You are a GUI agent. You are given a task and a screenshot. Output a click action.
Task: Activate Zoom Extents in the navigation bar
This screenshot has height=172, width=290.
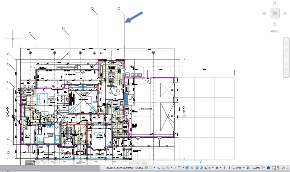286,57
